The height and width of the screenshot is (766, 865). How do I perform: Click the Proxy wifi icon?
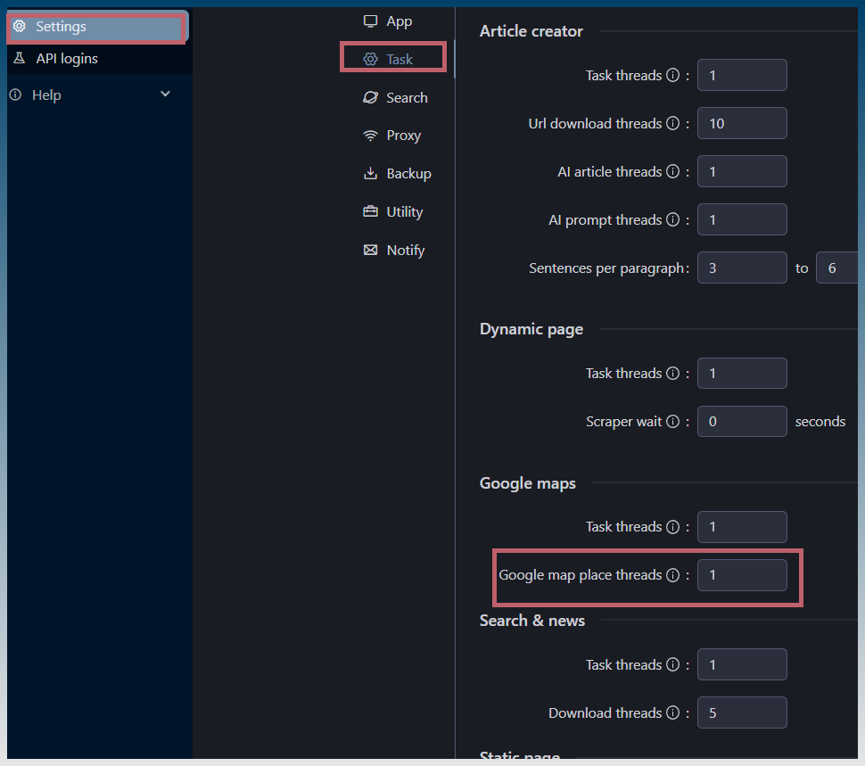pyautogui.click(x=370, y=136)
